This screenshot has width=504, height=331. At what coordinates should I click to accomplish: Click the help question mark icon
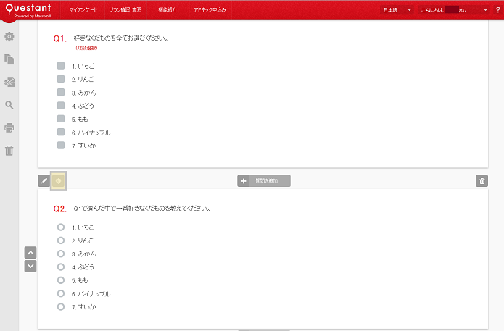498,10
